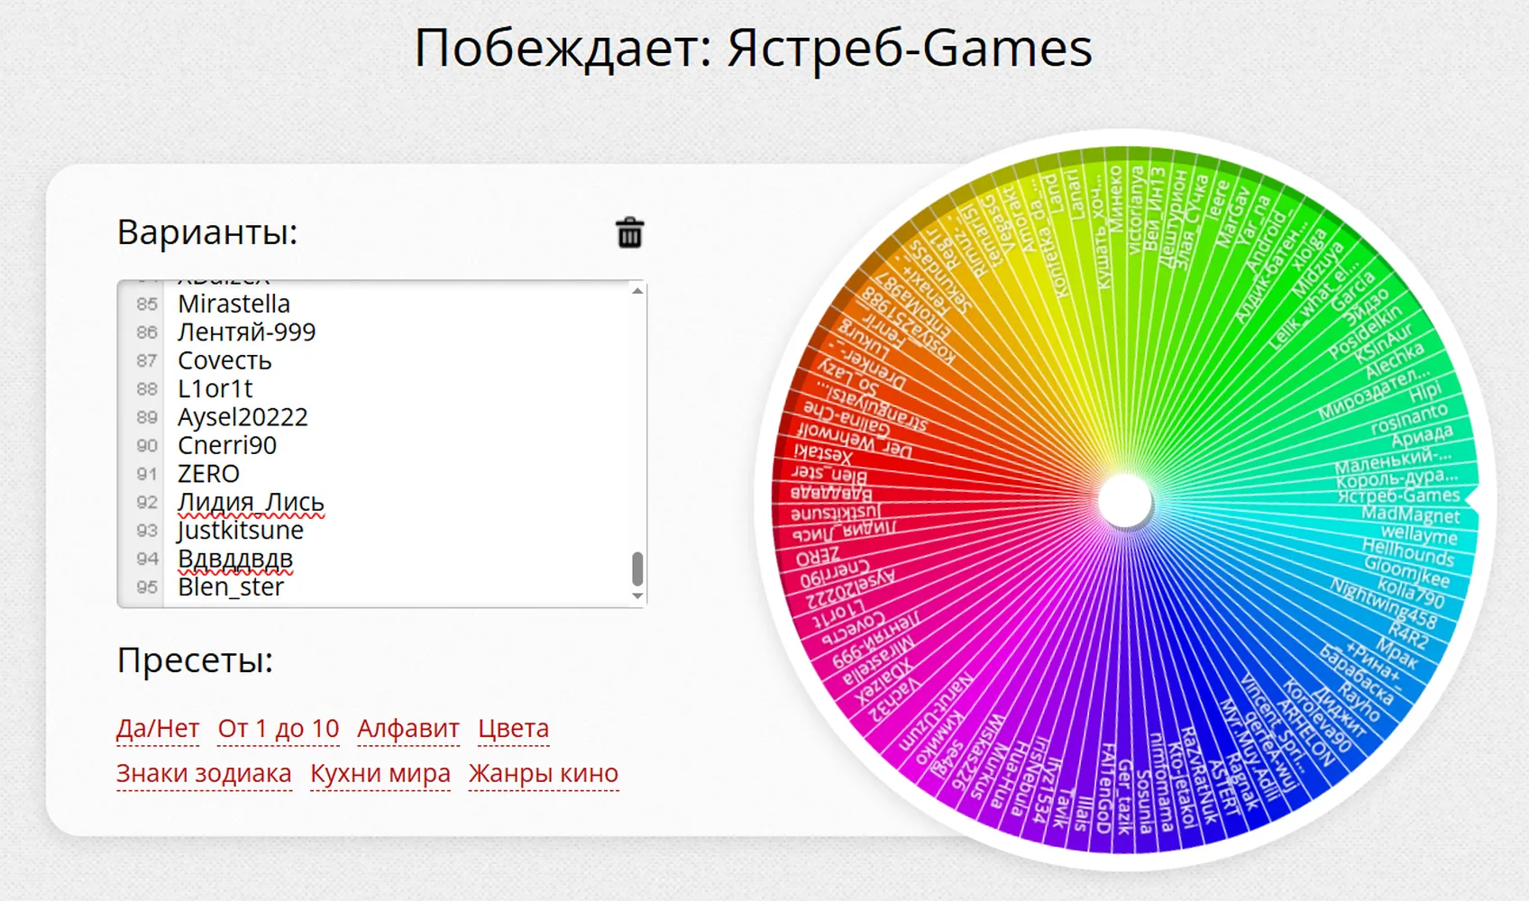Click the FAITenGoD wheel segment
The height and width of the screenshot is (901, 1529).
[x=1108, y=788]
